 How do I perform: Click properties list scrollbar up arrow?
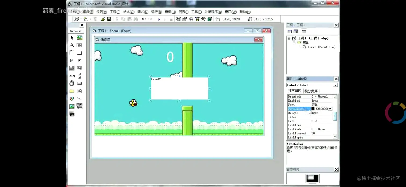pyautogui.click(x=335, y=97)
